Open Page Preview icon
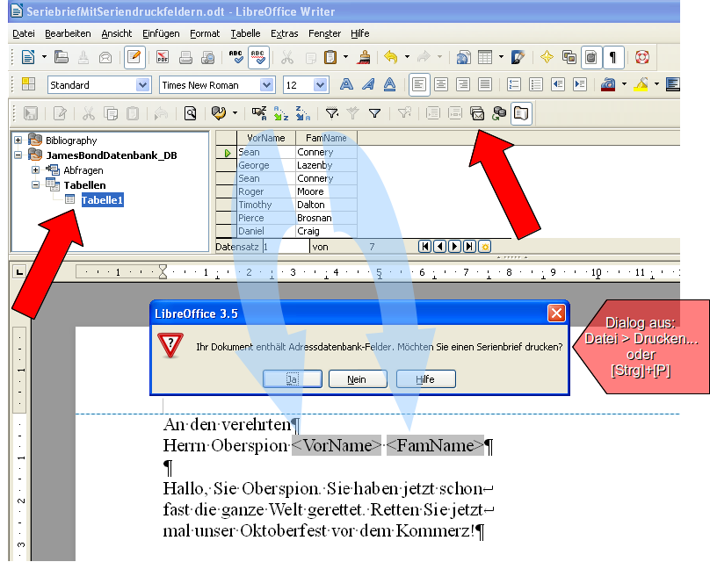The height and width of the screenshot is (562, 710). pyautogui.click(x=208, y=57)
